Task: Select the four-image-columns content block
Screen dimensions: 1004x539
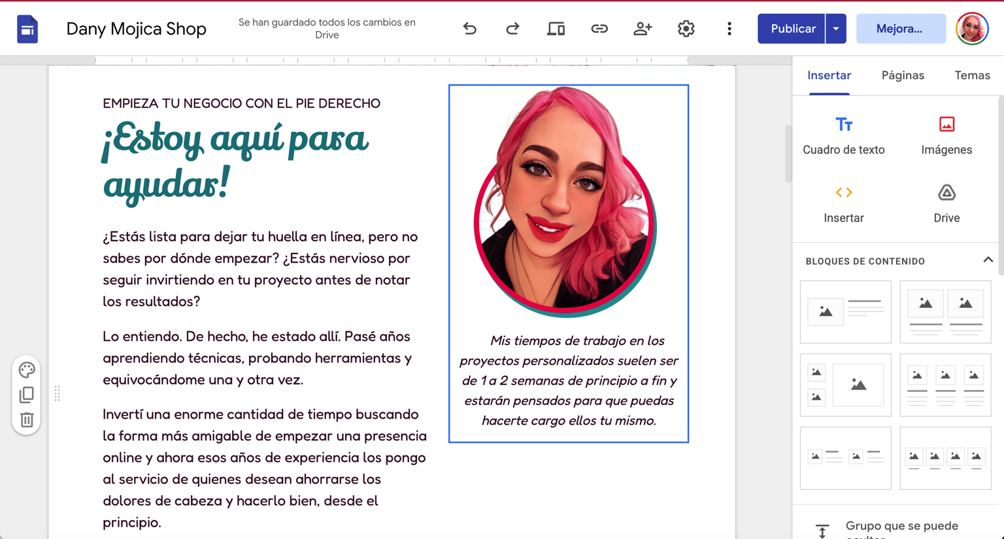Action: [945, 458]
